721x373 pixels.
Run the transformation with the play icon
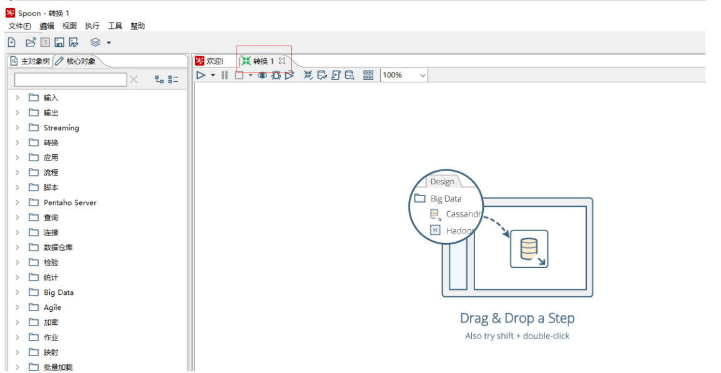pos(201,75)
